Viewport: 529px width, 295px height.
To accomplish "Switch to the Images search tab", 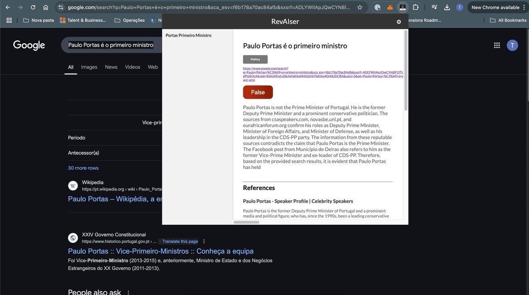I will pyautogui.click(x=89, y=67).
